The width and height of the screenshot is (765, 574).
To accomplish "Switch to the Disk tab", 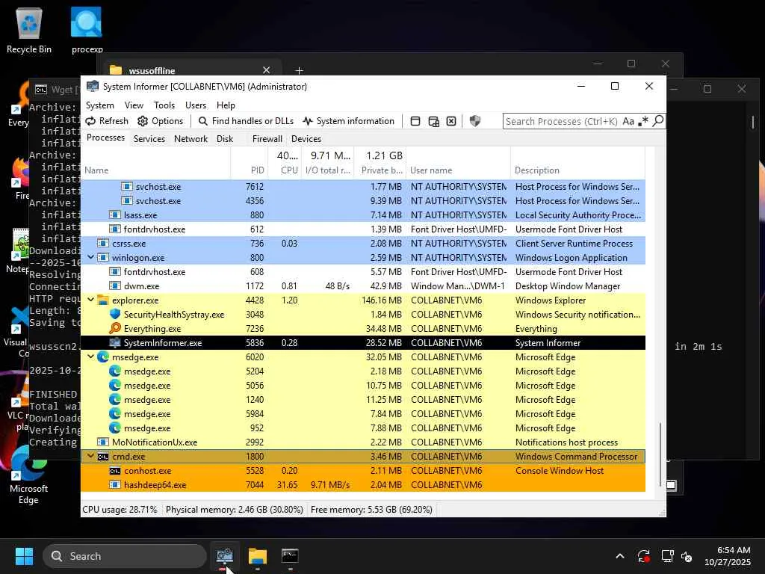I will coord(225,138).
